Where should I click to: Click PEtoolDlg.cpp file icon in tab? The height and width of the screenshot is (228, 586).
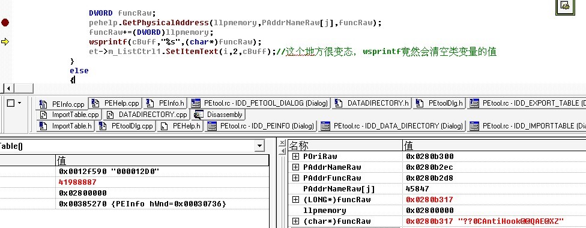tap(103, 126)
